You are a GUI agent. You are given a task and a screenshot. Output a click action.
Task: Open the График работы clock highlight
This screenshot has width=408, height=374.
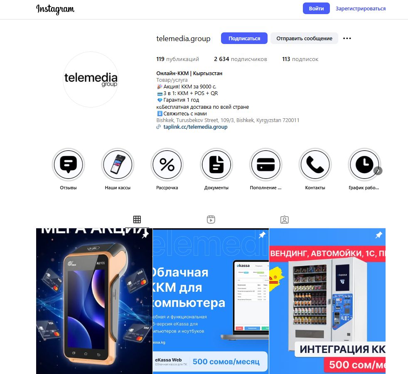(364, 164)
